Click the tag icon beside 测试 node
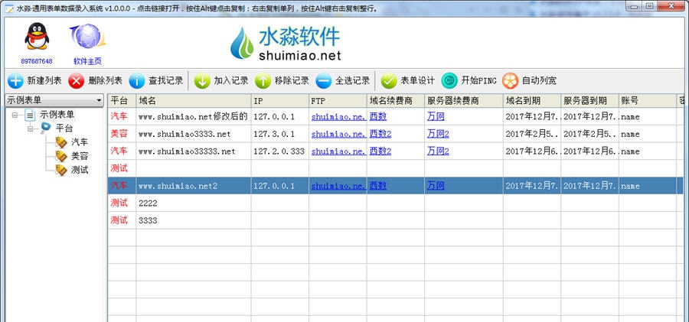The width and height of the screenshot is (689, 322). [x=61, y=170]
